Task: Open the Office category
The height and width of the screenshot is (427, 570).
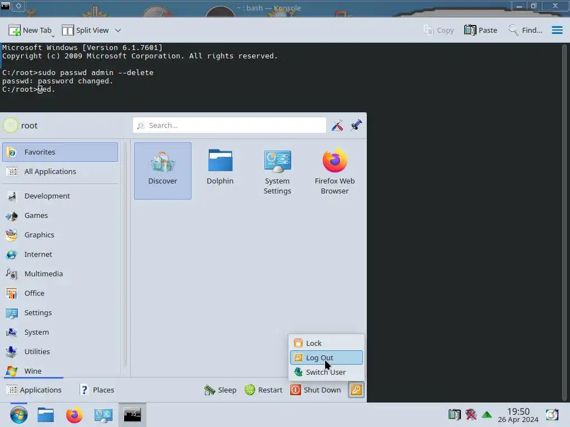Action: tap(60, 293)
